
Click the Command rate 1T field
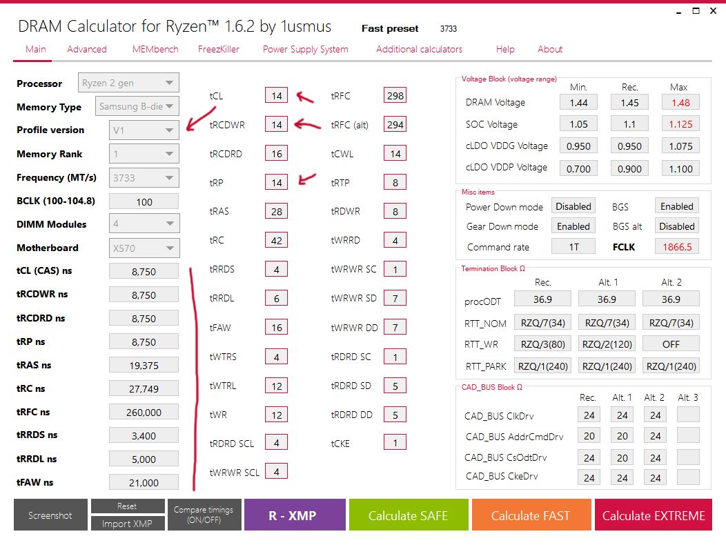point(573,247)
